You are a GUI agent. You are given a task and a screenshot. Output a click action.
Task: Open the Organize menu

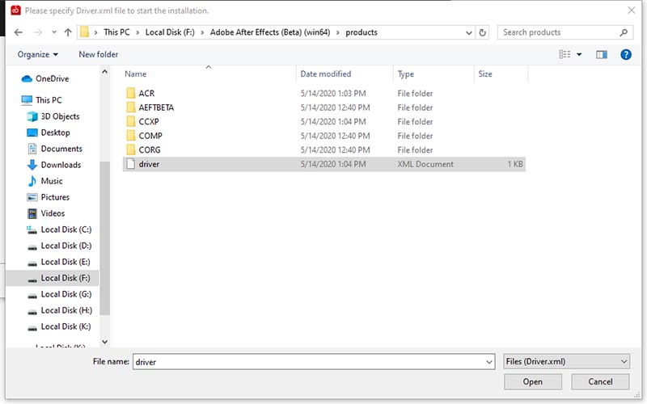coord(37,54)
